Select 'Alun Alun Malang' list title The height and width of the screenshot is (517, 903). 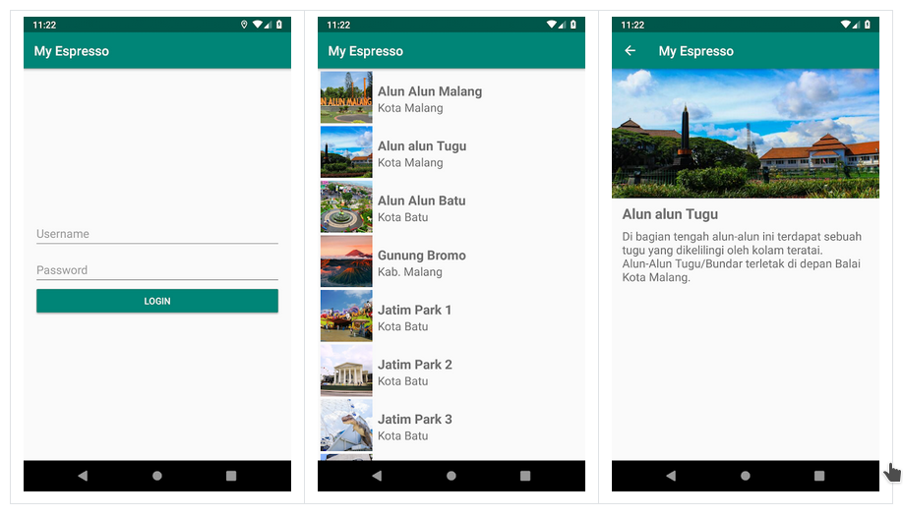[x=430, y=91]
